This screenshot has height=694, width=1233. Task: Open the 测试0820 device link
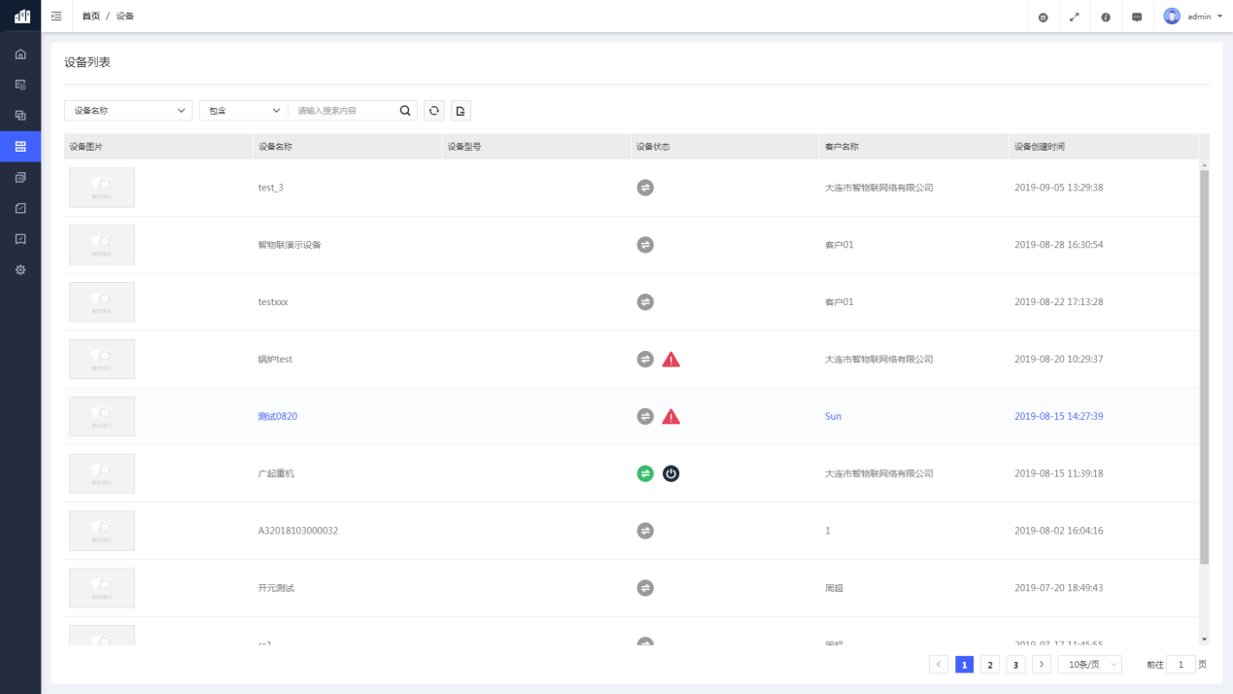278,416
